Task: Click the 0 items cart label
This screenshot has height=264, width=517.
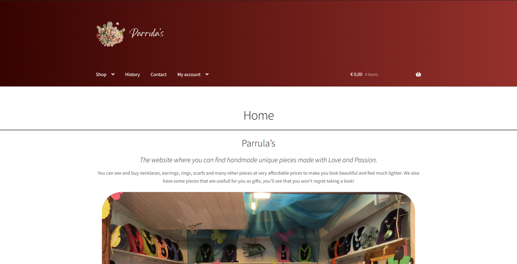Action: [371, 74]
